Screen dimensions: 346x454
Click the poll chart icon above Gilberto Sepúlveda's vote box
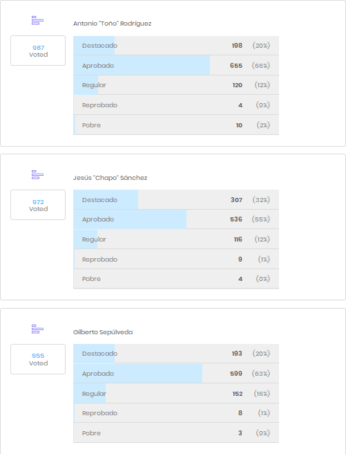[37, 329]
